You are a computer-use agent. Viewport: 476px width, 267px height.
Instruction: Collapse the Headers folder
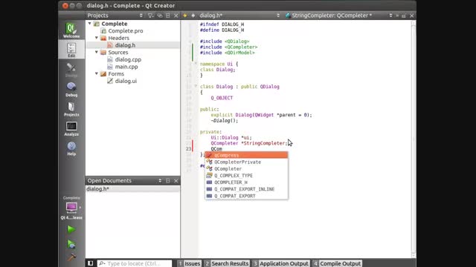pos(97,38)
